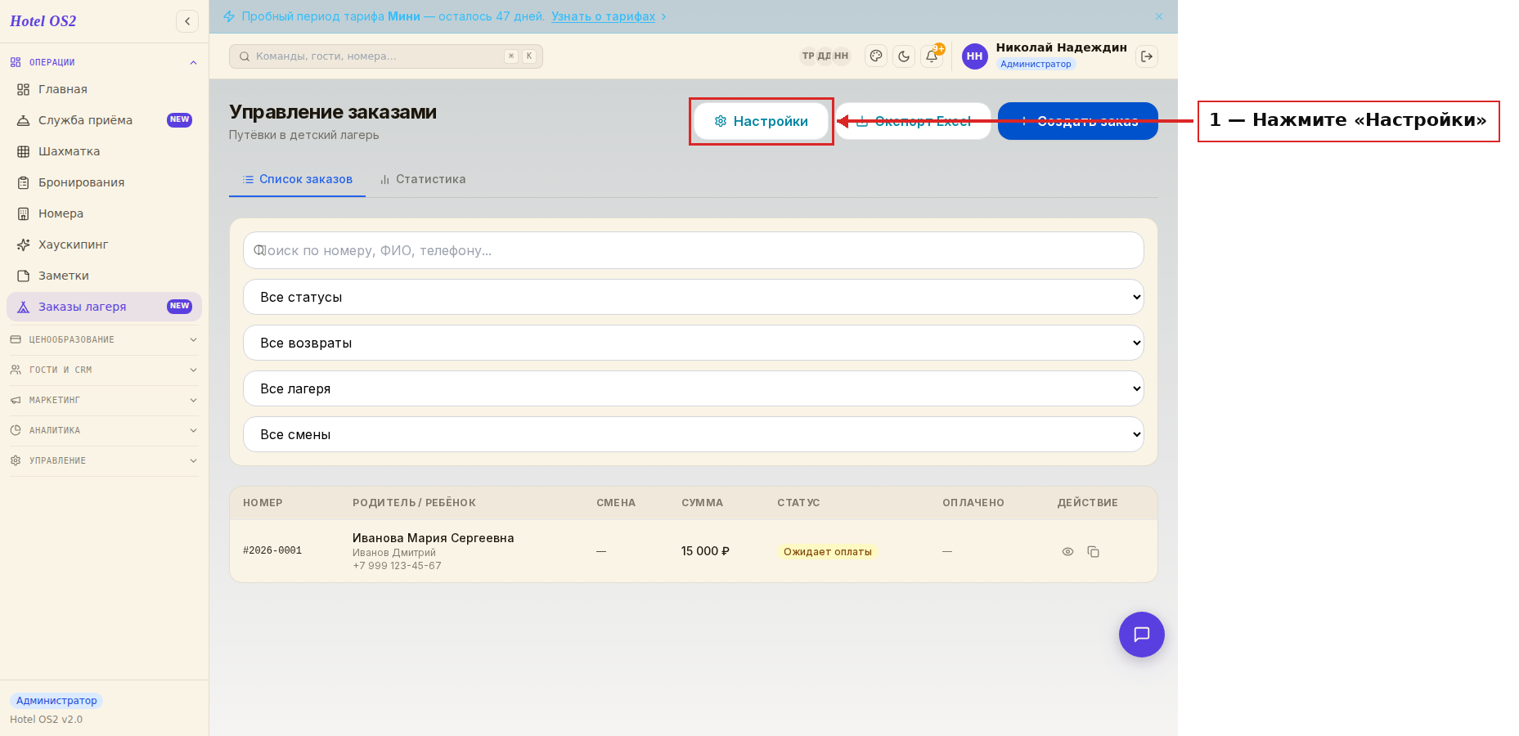Open the Все смены dropdown
Screen dimensions: 1519x736
[694, 434]
